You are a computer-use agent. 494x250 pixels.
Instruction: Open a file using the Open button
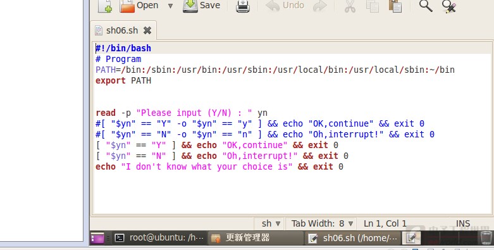click(139, 6)
